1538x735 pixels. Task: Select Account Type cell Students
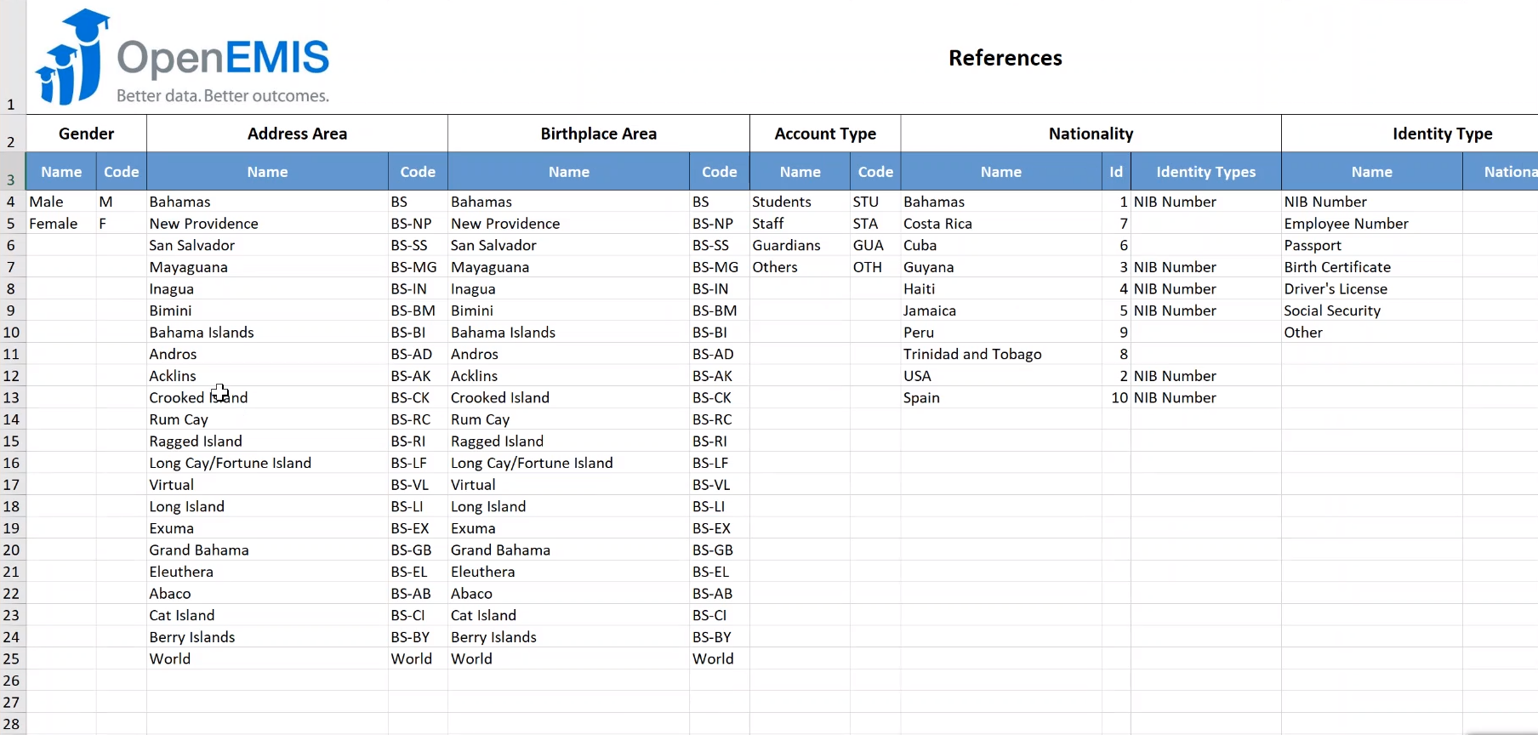[x=800, y=202]
